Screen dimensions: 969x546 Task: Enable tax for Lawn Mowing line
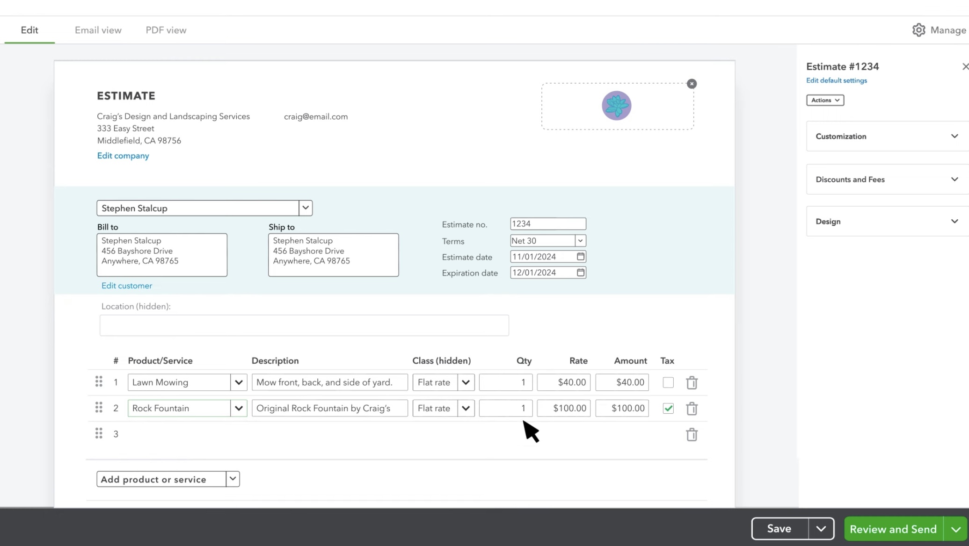click(x=668, y=382)
